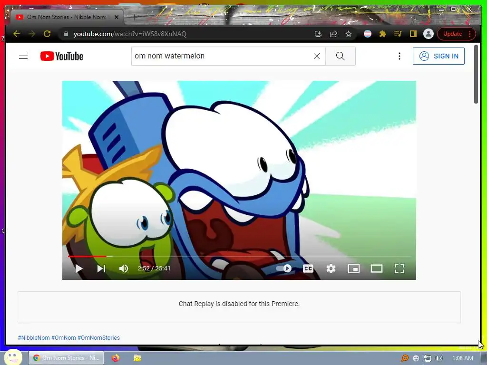Open the player settings gear
Screen dimensions: 487x365
(x=331, y=269)
